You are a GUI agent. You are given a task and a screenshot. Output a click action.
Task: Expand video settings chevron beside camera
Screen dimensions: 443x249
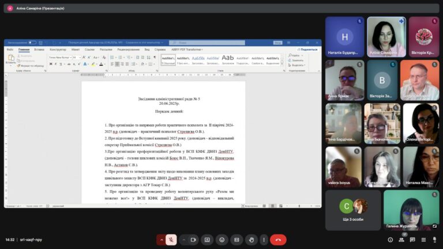point(183,240)
